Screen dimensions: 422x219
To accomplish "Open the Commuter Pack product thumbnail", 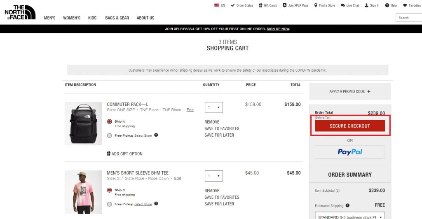I will click(83, 123).
